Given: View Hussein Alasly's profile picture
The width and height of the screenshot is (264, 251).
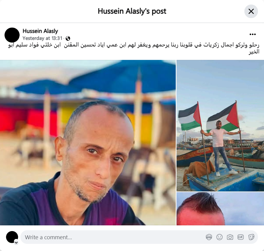Looking at the screenshot, I should click(12, 35).
